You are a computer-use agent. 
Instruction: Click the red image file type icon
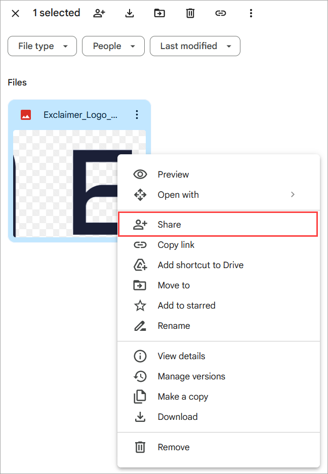(x=26, y=115)
